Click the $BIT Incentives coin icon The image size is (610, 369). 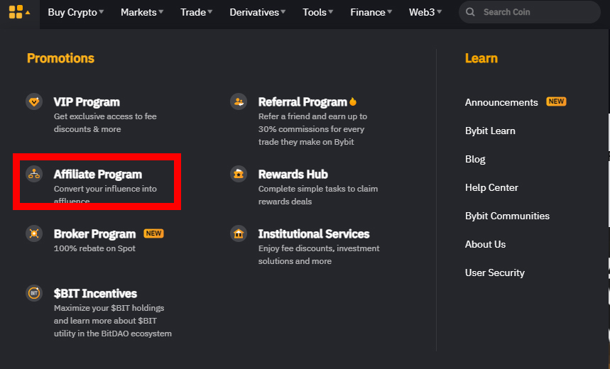(34, 293)
